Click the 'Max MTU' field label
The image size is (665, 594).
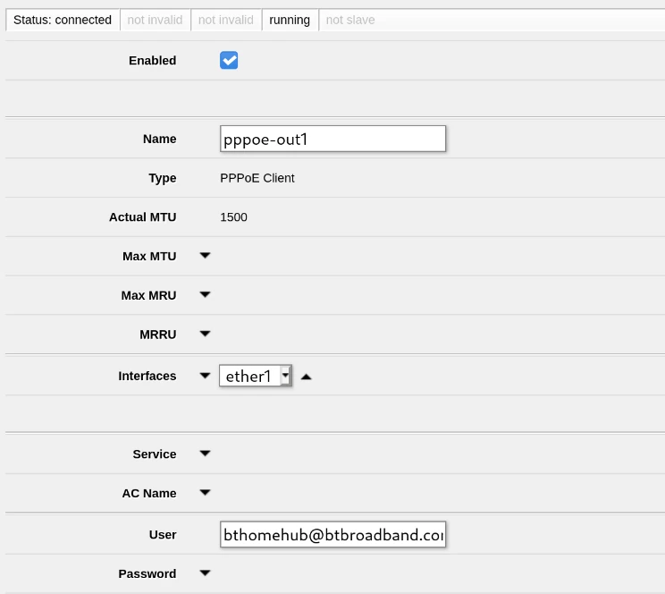[x=149, y=256]
